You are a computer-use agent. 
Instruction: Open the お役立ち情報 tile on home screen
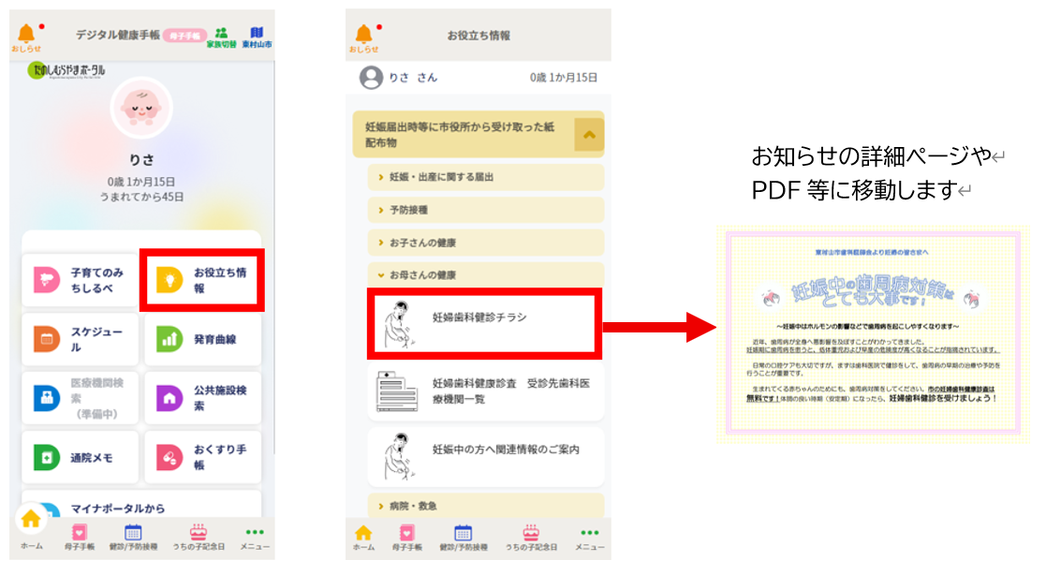click(201, 279)
